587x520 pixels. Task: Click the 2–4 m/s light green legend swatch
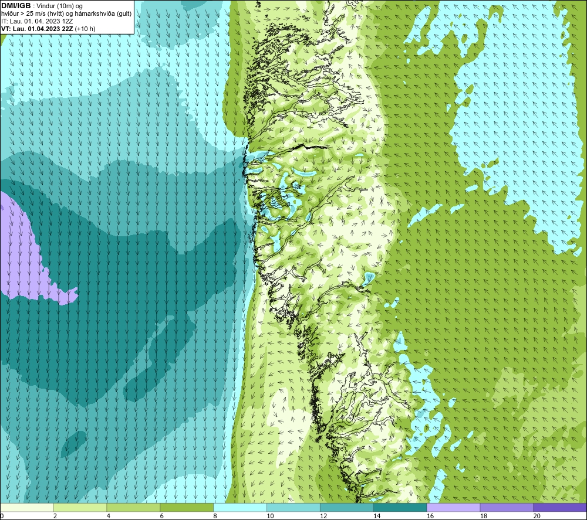[x=80, y=507]
